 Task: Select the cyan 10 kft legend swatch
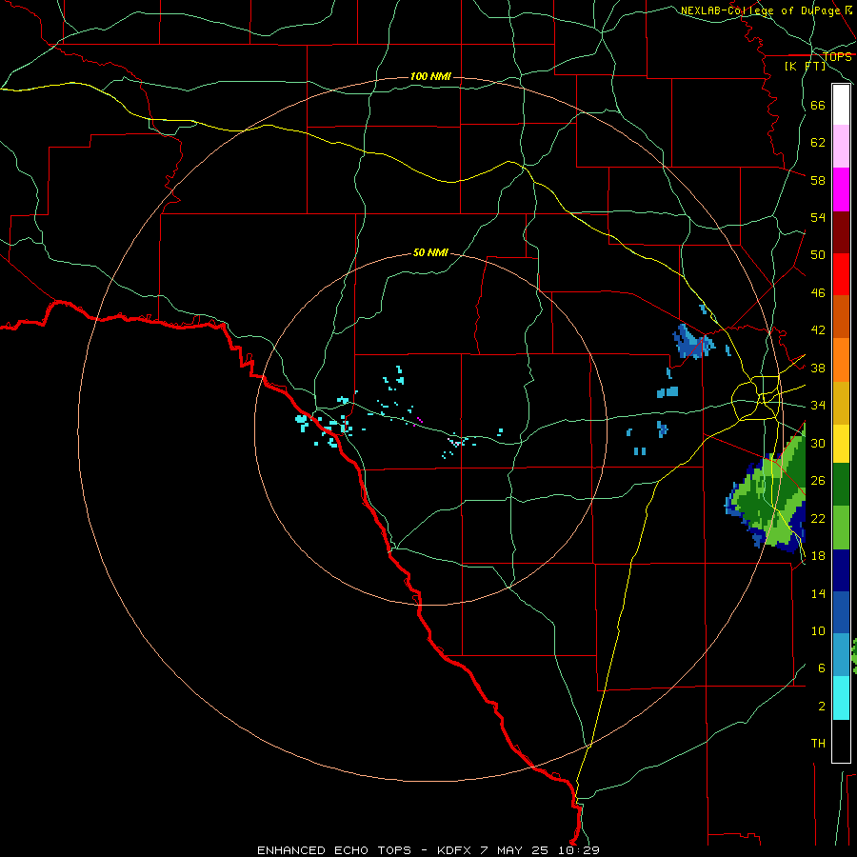[841, 698]
